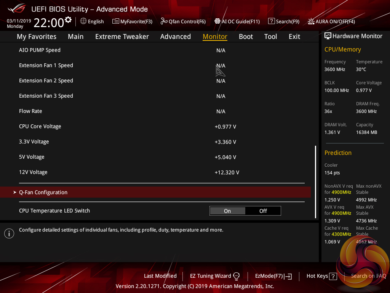
Task: Toggle AURA ON/OFF(F4) light icon
Action: 311,21
